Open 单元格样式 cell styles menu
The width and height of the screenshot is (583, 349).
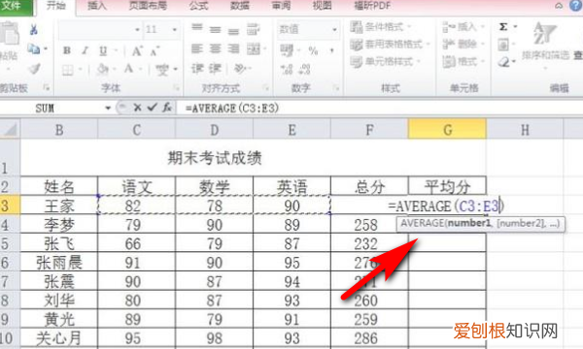[385, 61]
